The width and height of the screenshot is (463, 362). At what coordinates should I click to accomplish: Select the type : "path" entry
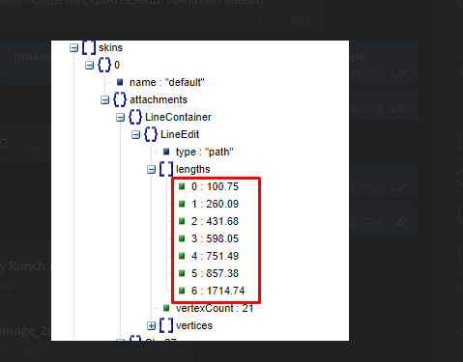point(205,152)
